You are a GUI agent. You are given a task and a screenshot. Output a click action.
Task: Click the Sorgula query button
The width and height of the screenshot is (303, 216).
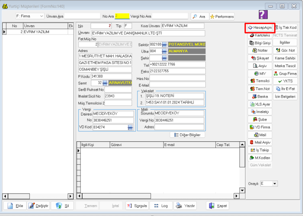[x=137, y=206]
